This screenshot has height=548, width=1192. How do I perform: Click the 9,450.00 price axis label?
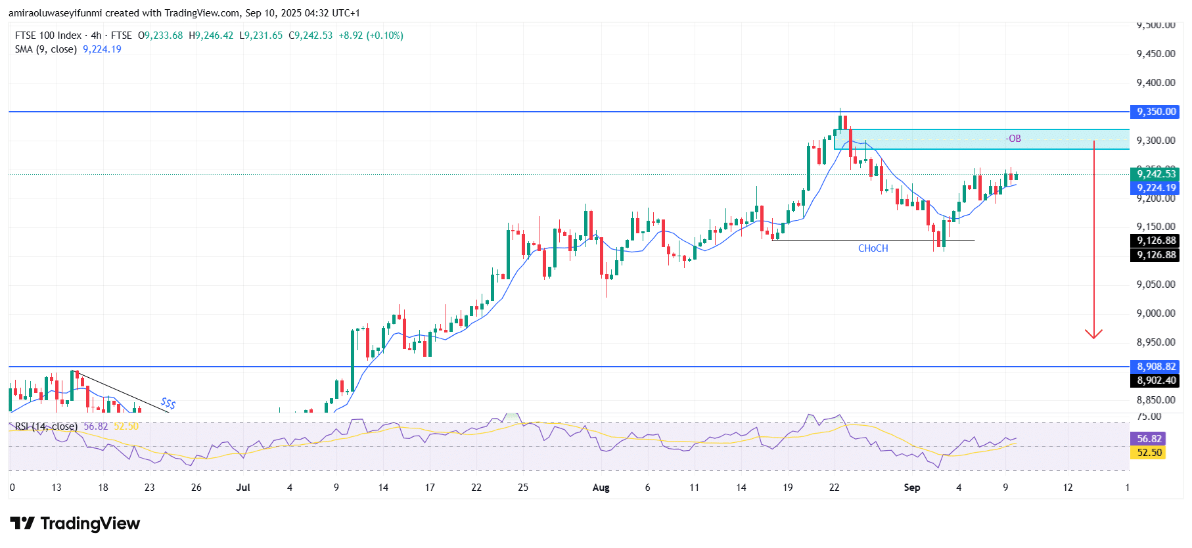point(1156,54)
